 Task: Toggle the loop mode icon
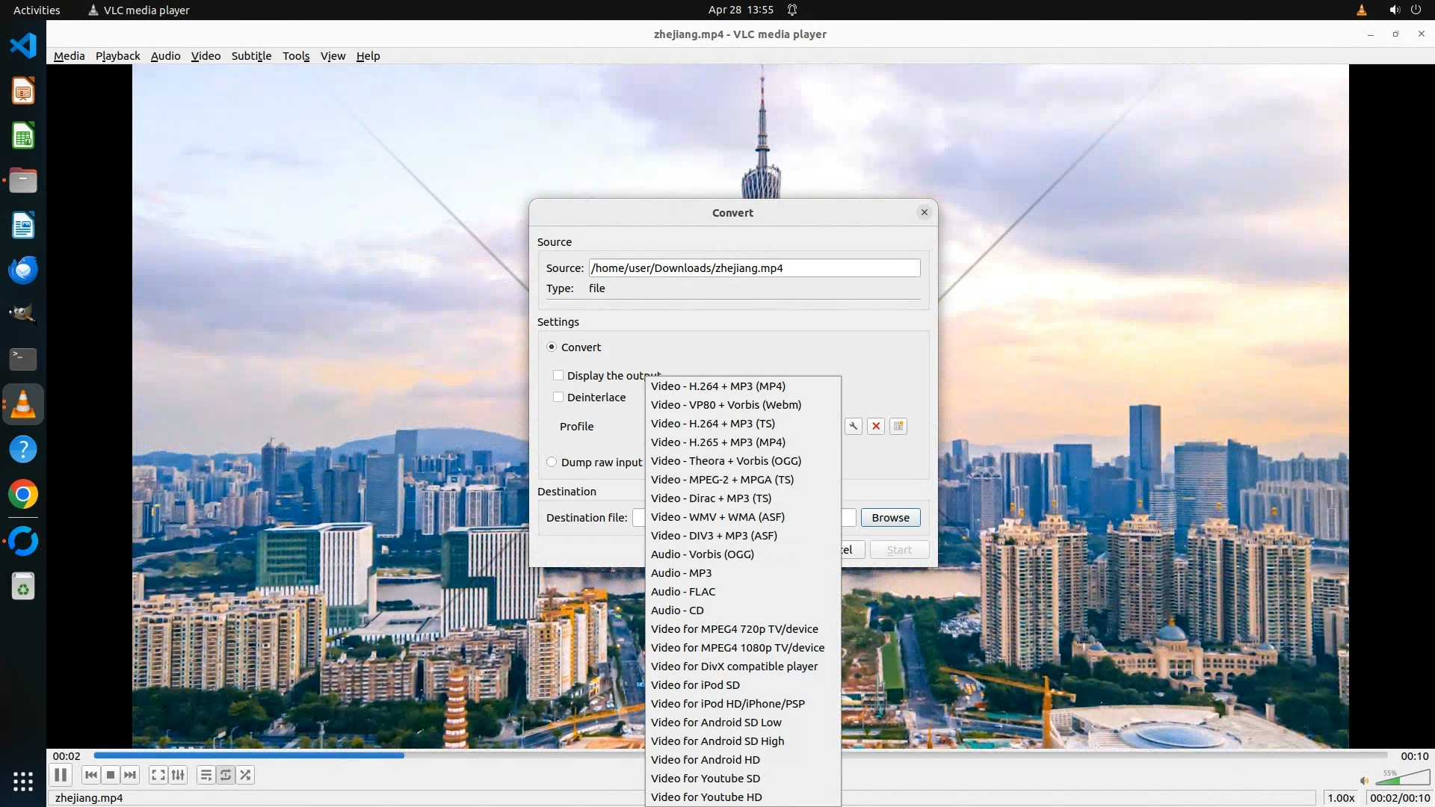click(226, 775)
